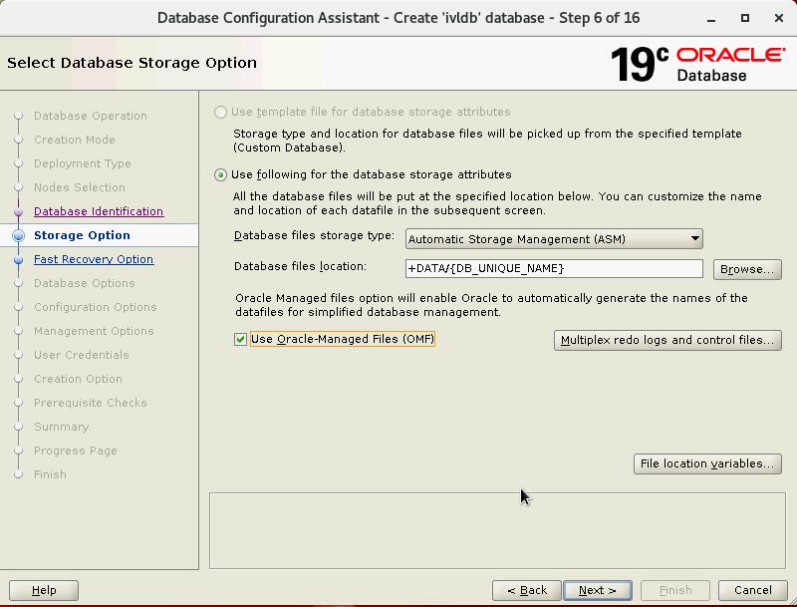Click the Fast Recovery Option step bullet
The height and width of the screenshot is (607, 797).
(x=18, y=260)
